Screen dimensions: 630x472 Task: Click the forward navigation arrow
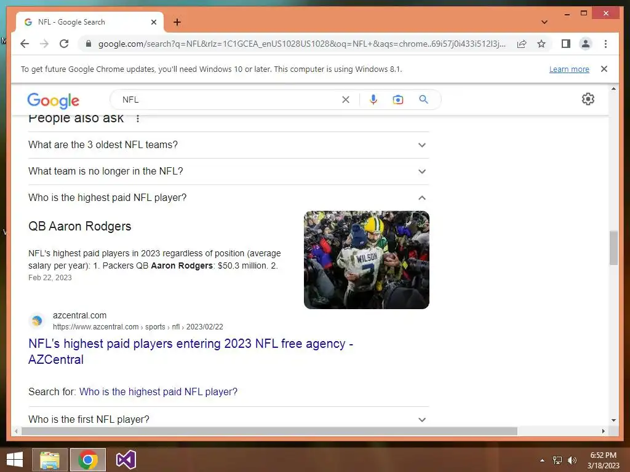coord(44,44)
